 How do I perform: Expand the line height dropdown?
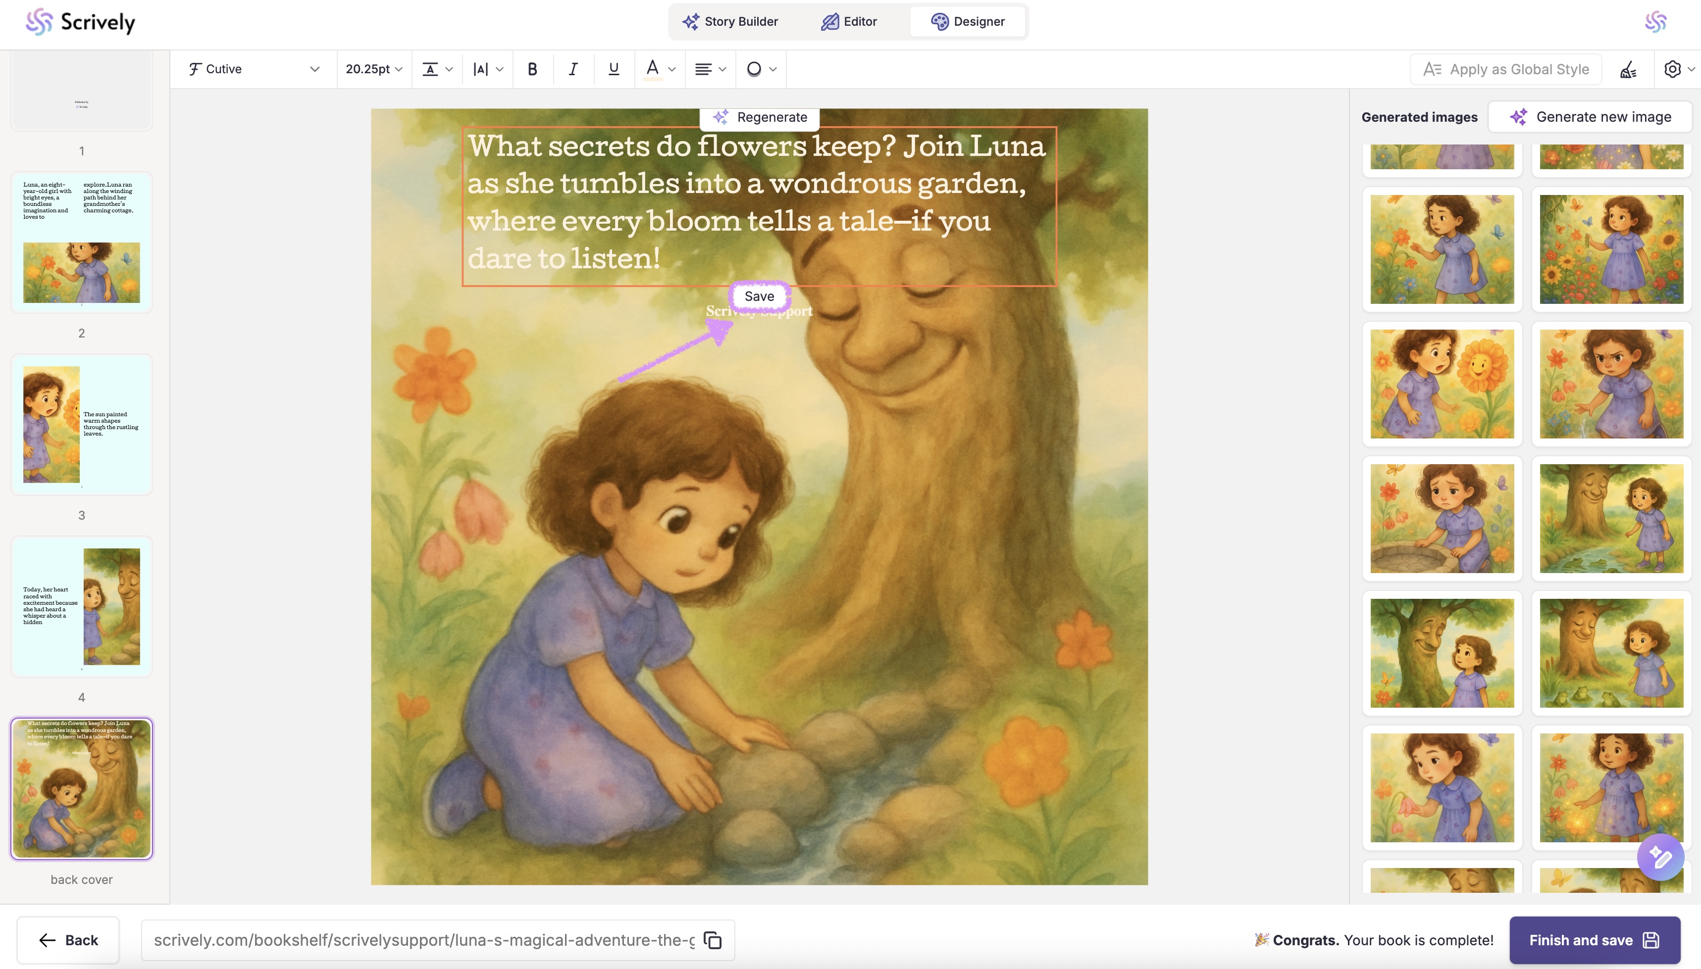click(437, 69)
